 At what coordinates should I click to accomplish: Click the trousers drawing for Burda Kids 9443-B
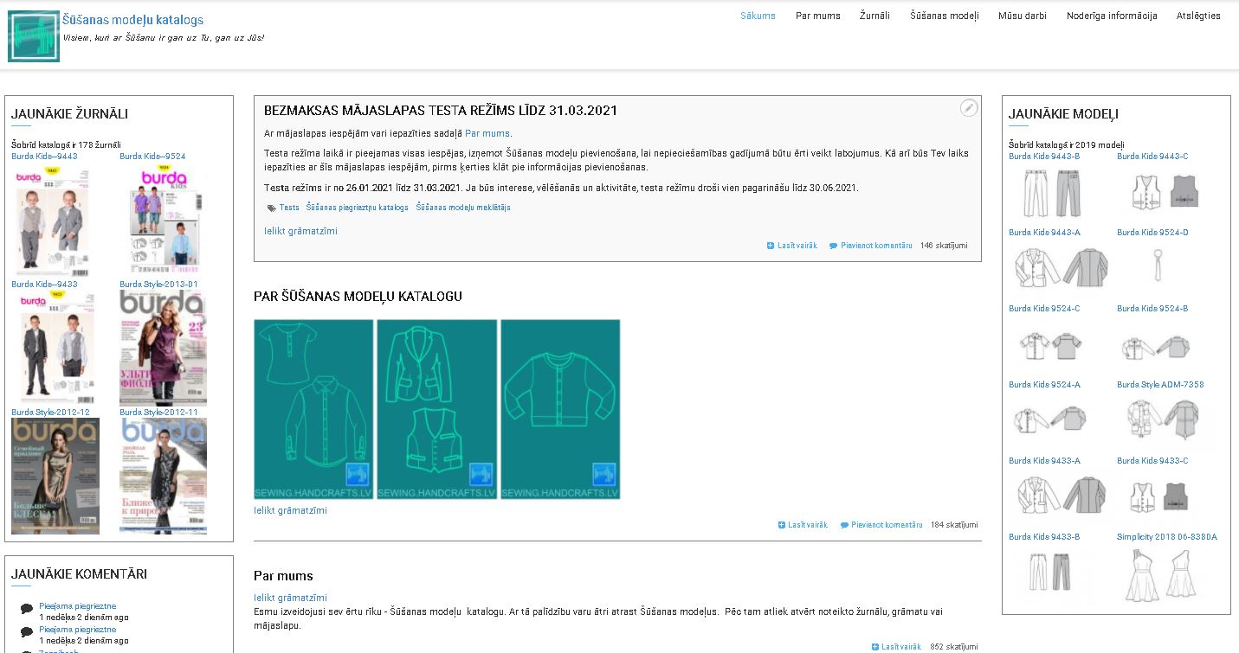click(1052, 193)
